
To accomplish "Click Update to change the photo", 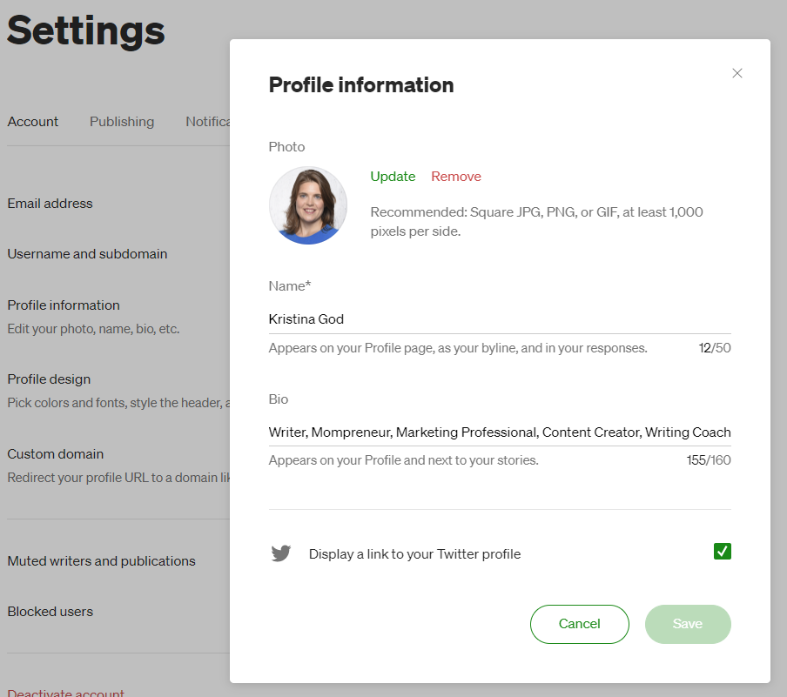I will (393, 176).
